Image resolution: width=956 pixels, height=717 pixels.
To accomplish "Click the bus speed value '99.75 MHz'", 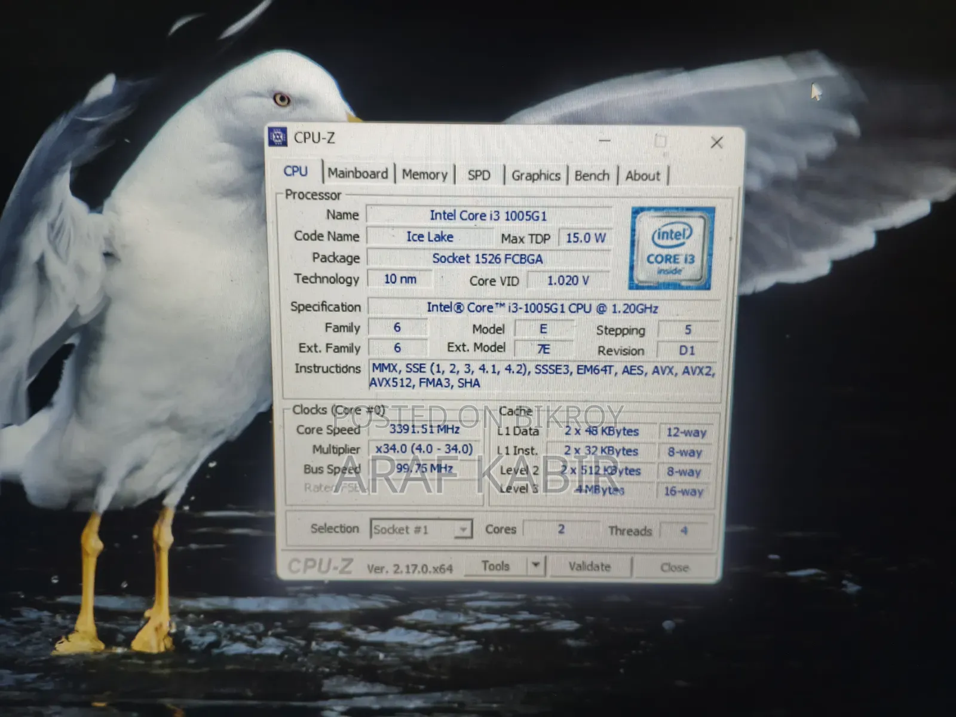I will (424, 468).
